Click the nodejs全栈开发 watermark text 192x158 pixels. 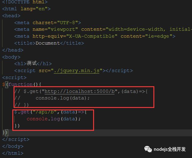170,149
